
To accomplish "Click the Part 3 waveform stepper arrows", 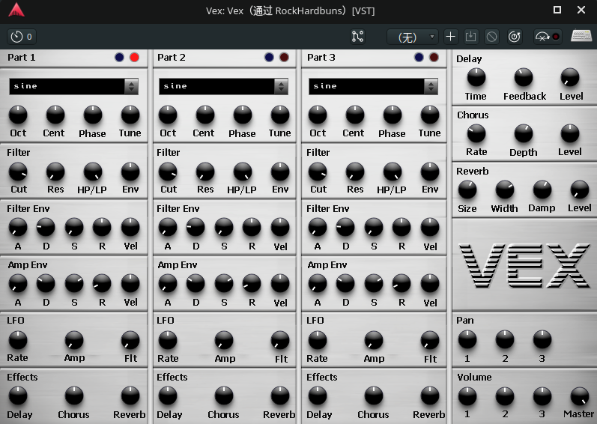I will [431, 86].
